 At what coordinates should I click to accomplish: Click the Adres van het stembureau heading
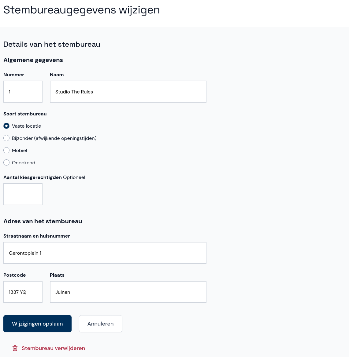coord(43,221)
